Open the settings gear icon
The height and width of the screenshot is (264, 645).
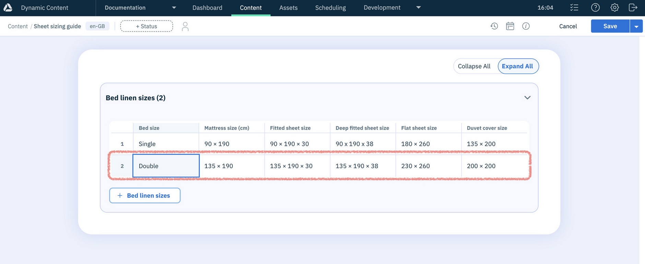614,8
